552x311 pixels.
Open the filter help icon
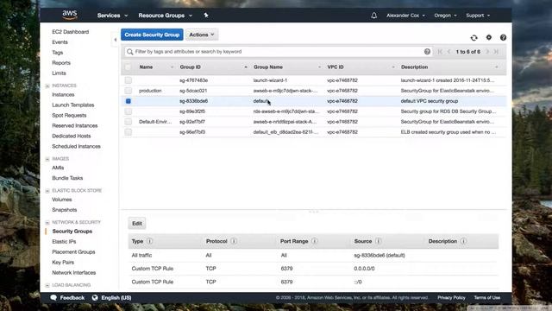pos(427,52)
